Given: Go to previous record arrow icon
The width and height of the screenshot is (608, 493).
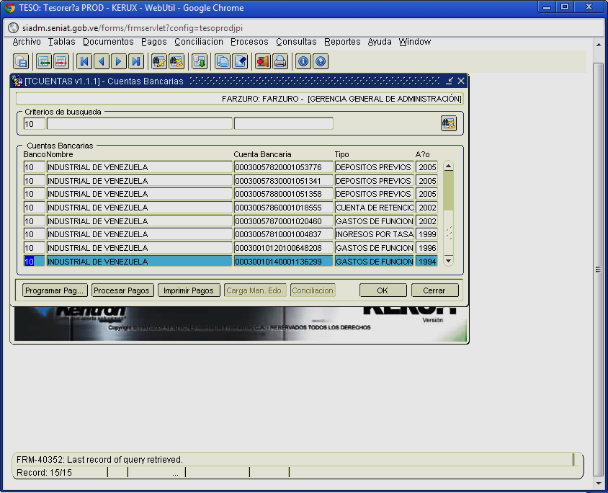Looking at the screenshot, I should (x=102, y=61).
